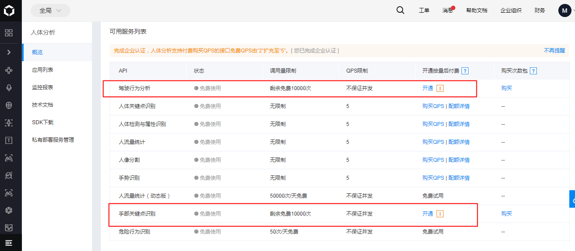Open 监控报表 menu item
Viewport: 575px width, 251px height.
pos(43,87)
